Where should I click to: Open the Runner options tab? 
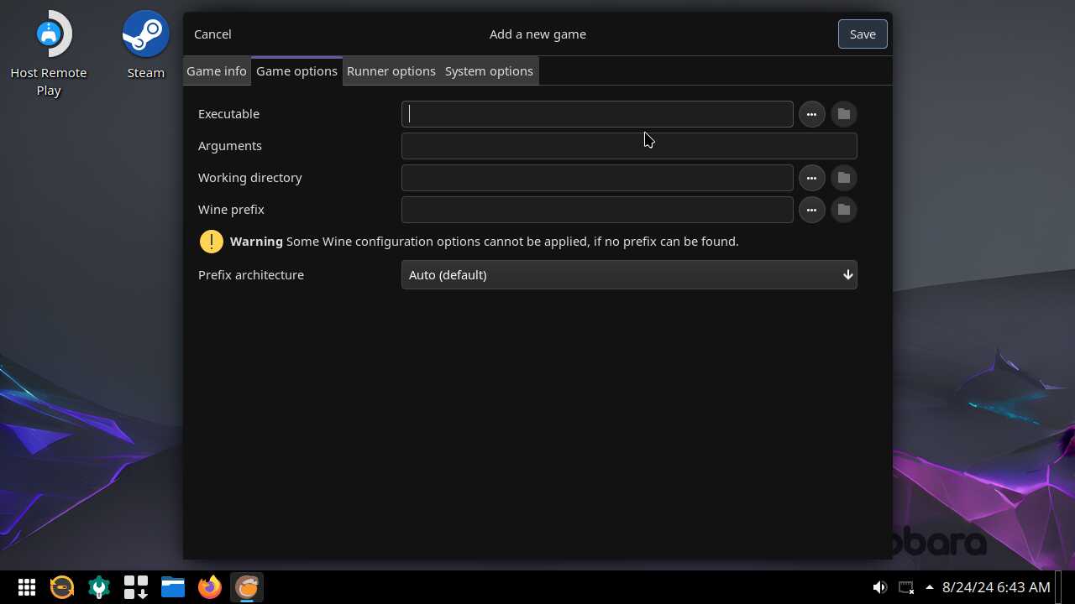pos(391,71)
